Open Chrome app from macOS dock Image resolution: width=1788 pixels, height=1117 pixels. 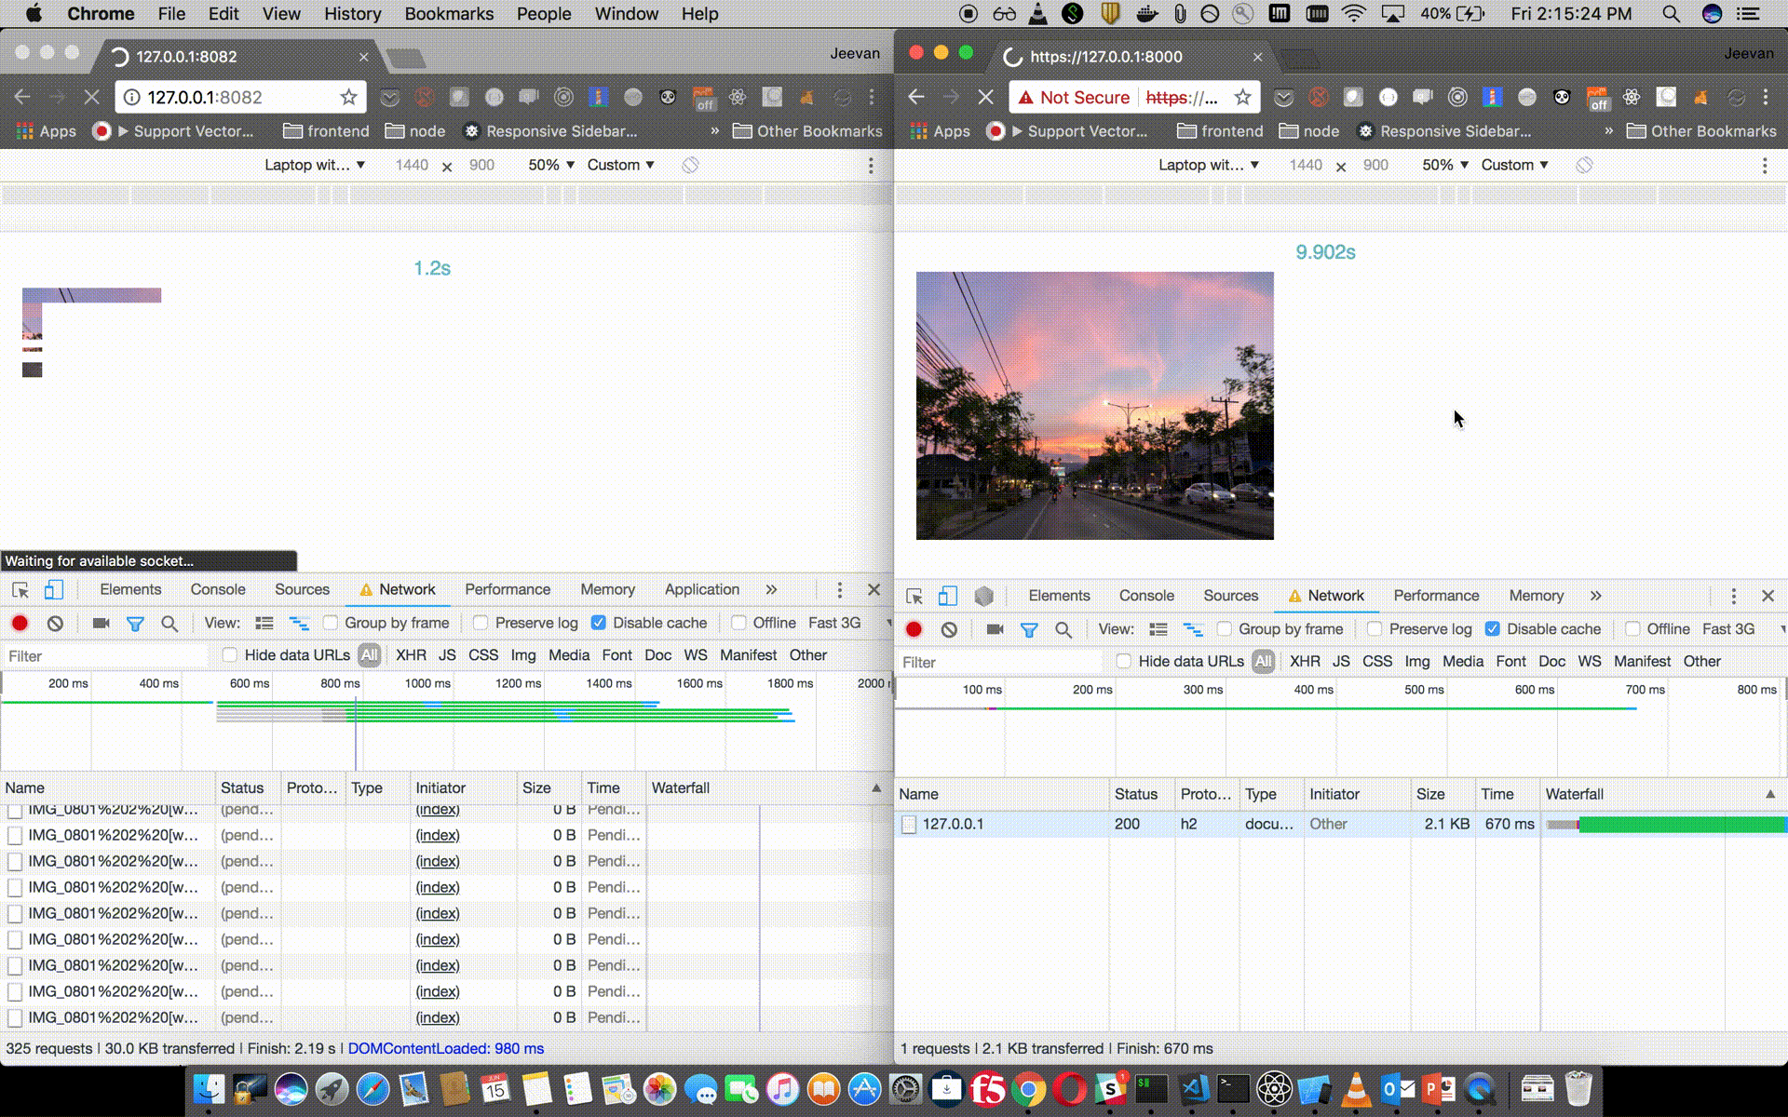(1028, 1089)
